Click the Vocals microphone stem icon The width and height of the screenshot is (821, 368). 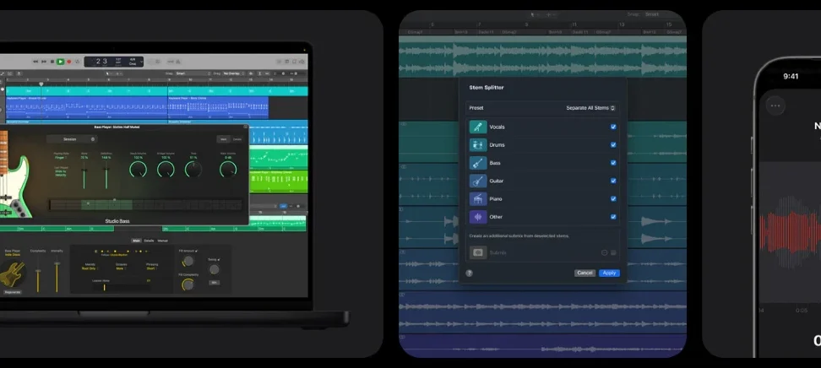pos(478,127)
